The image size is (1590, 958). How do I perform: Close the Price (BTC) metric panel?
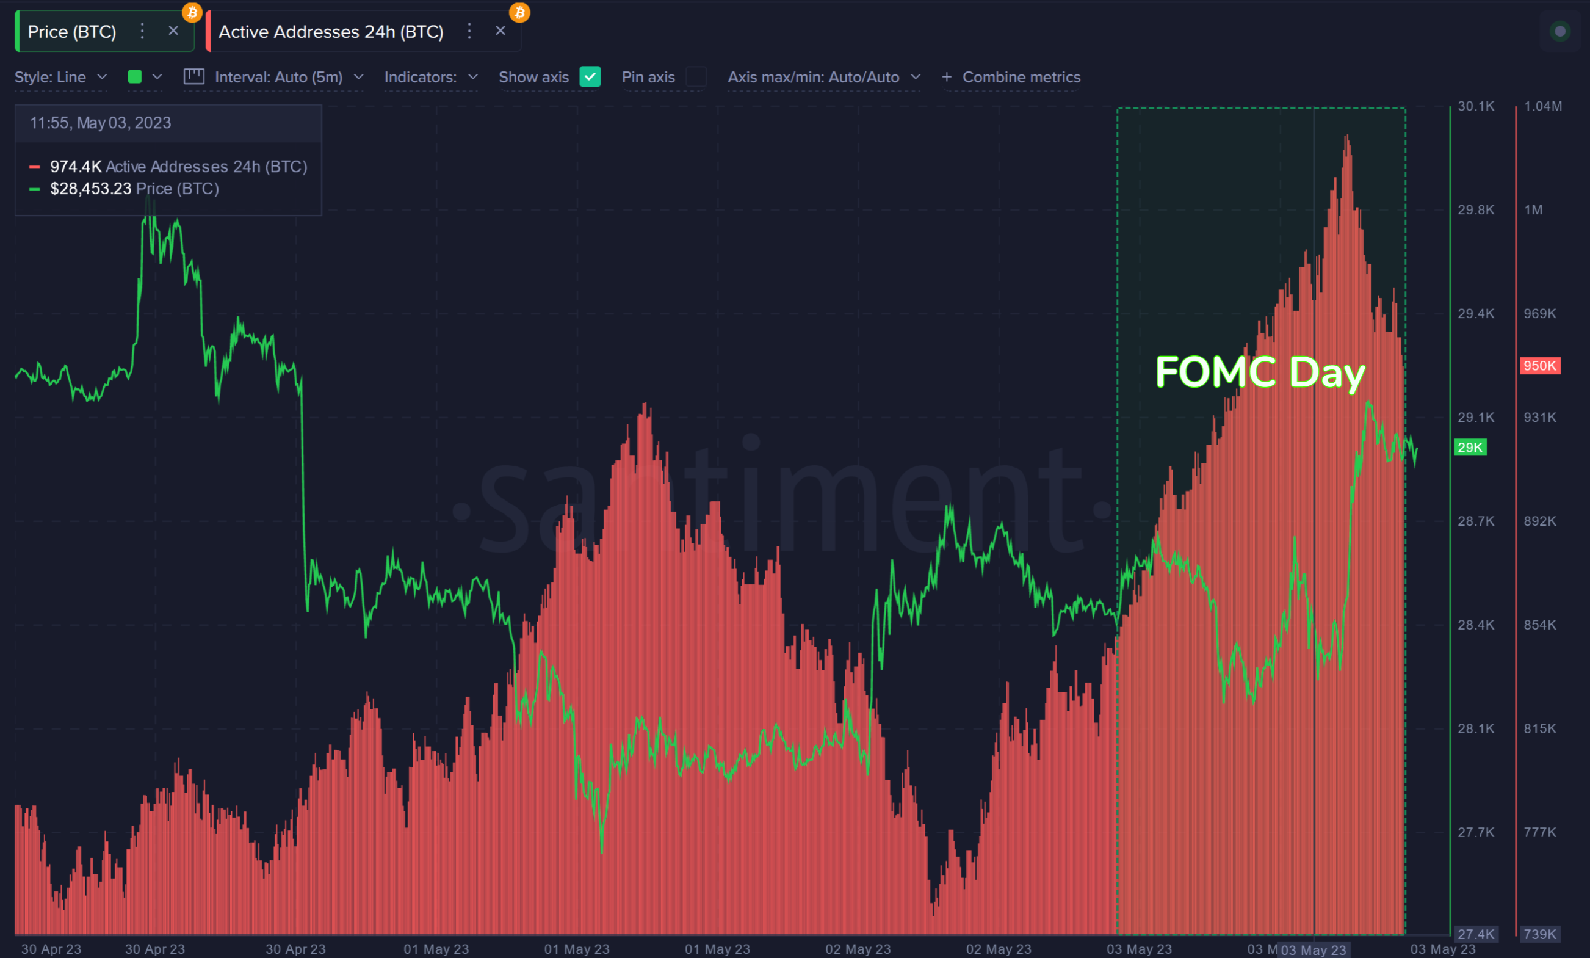coord(173,31)
